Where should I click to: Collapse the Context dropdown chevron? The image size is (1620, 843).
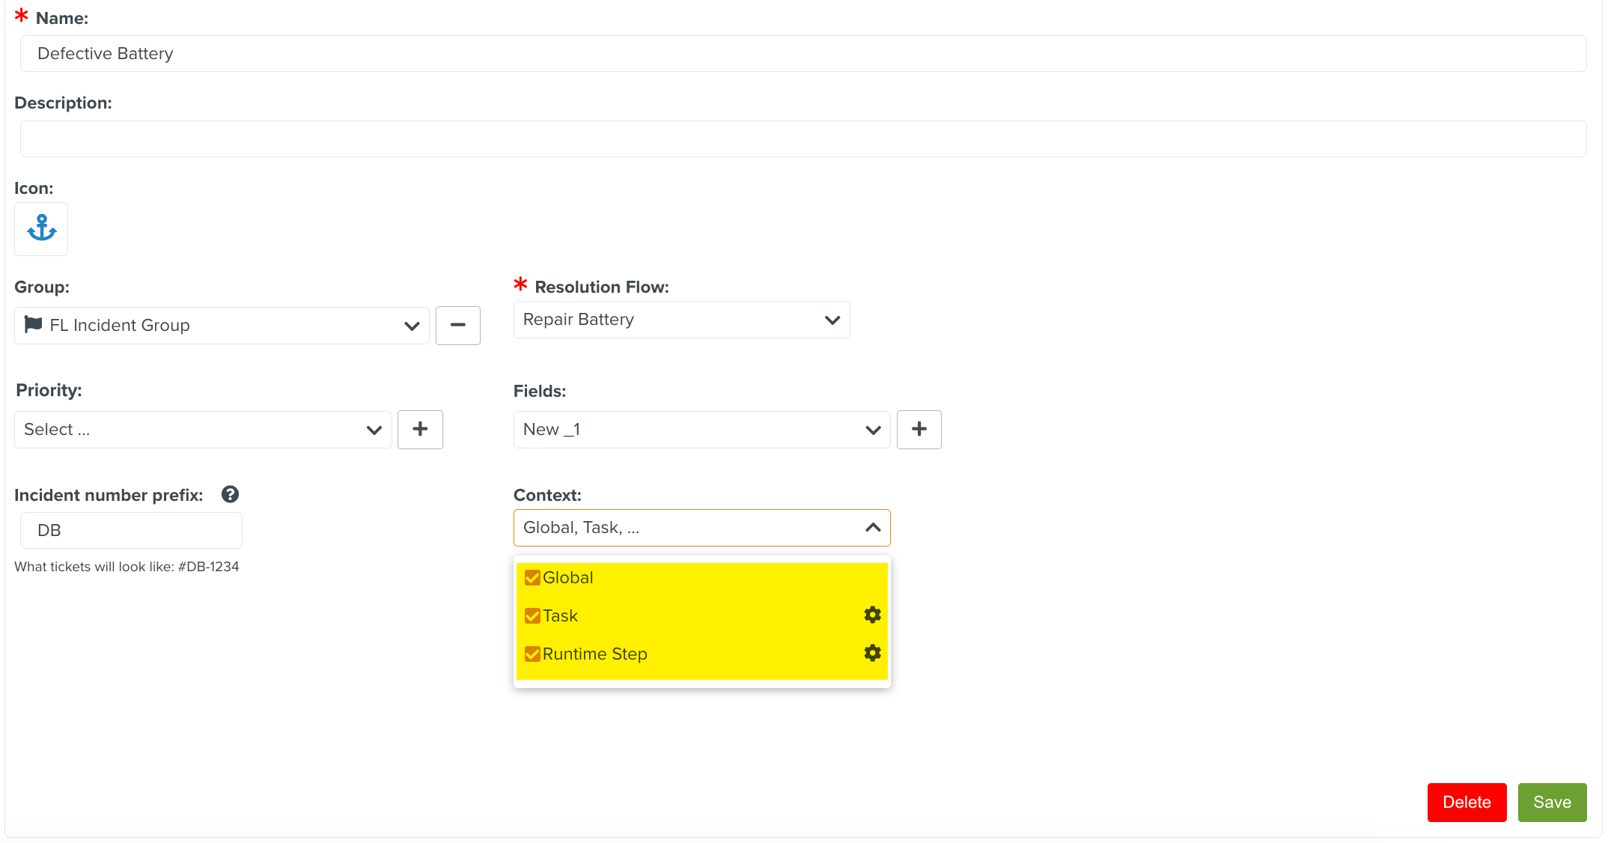(x=872, y=528)
